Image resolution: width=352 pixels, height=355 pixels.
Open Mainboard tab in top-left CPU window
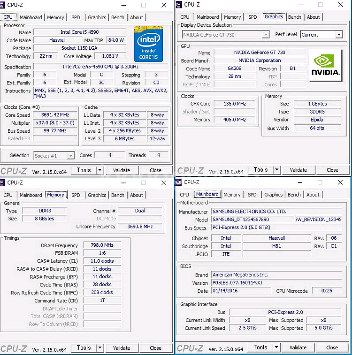pyautogui.click(x=31, y=17)
